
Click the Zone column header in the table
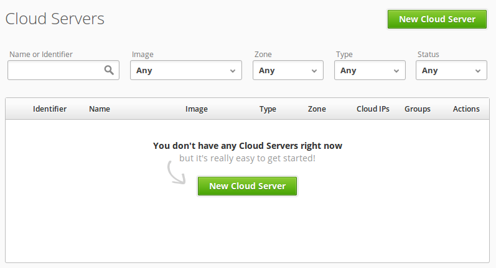click(317, 109)
